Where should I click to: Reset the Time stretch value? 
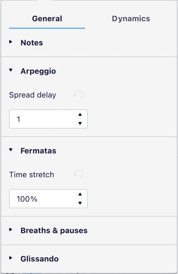(78, 175)
